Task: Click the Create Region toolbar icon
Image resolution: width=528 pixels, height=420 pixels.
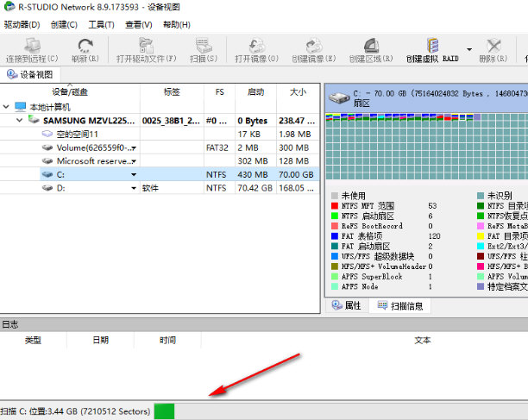Action: (371, 45)
